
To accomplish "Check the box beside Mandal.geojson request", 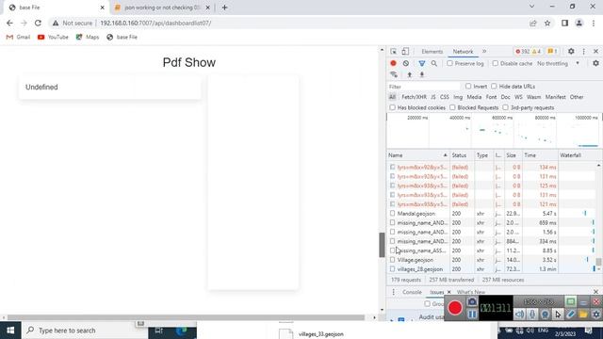I will click(392, 214).
